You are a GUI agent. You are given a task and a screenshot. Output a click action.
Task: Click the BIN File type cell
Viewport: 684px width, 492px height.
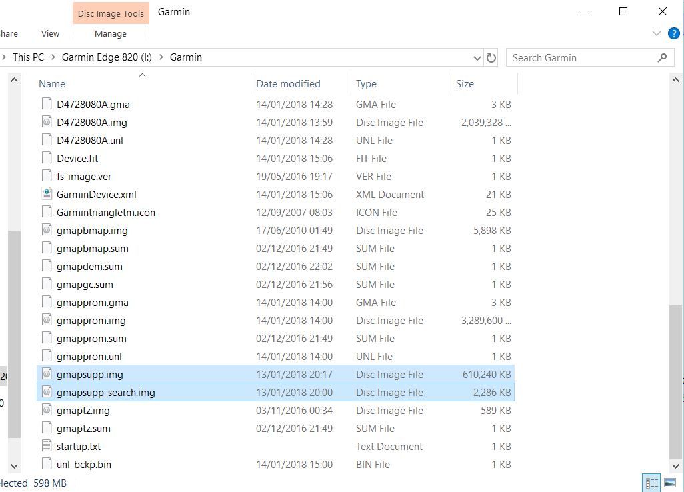coord(373,465)
